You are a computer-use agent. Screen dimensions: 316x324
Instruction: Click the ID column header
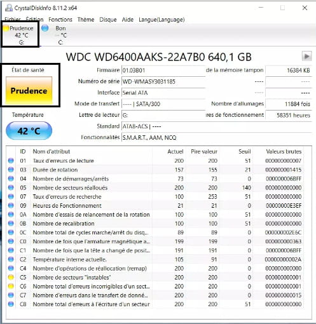click(x=23, y=151)
